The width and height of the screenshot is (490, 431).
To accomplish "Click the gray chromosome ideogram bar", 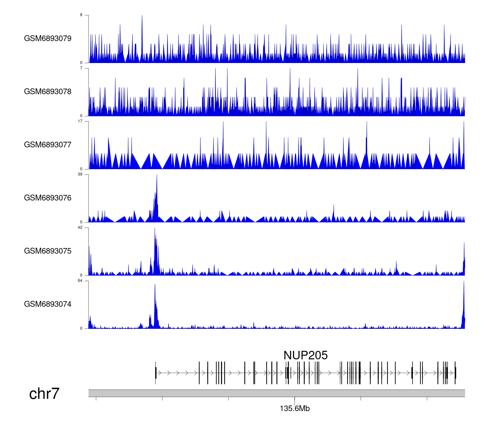I will (x=276, y=393).
